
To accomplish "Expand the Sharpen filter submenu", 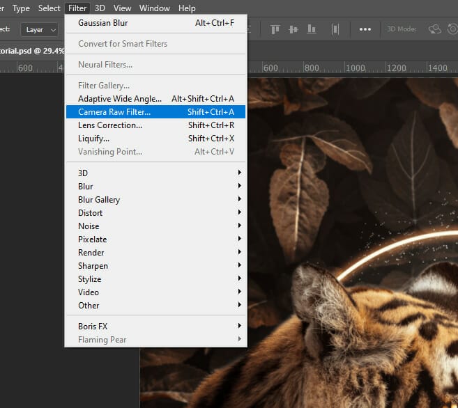I will pos(155,265).
